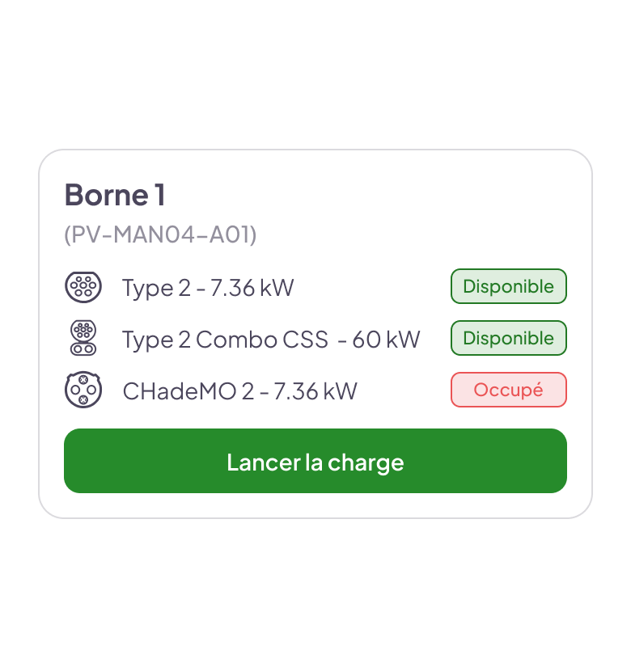The width and height of the screenshot is (631, 667).
Task: Click the Disponible badge for Type 2 7.36 kW
Action: tap(509, 286)
